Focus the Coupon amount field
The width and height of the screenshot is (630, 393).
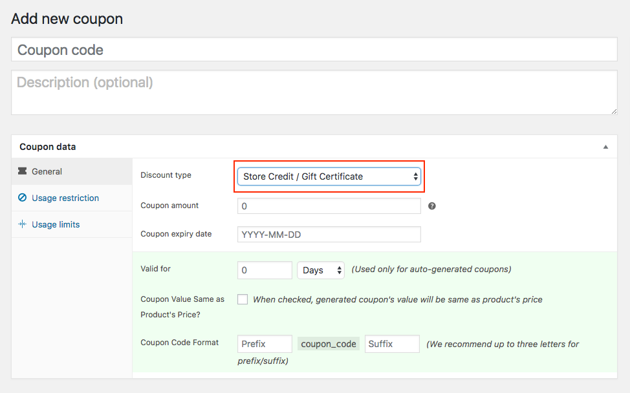coord(329,206)
